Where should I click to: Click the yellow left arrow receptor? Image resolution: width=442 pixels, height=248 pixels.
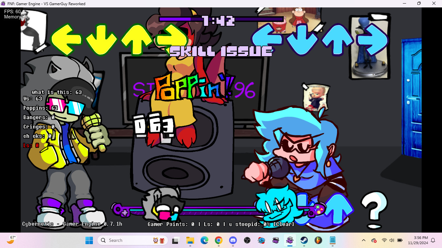coord(67,39)
